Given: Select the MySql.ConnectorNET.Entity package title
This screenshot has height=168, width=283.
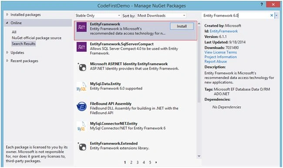Looking at the screenshot, I should 114,124.
